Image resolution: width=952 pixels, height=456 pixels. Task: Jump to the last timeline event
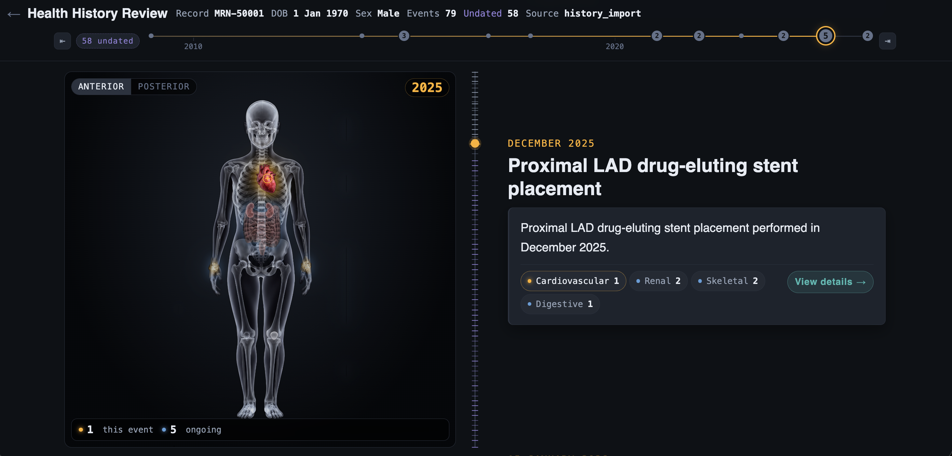click(x=887, y=41)
